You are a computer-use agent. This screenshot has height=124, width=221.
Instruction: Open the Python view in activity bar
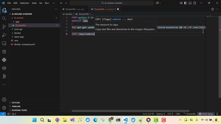pyautogui.click(x=4, y=60)
